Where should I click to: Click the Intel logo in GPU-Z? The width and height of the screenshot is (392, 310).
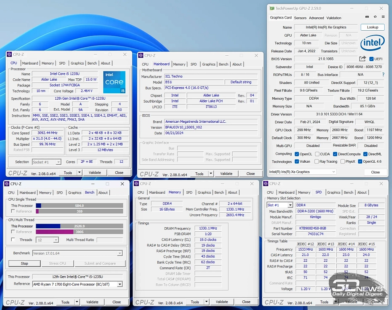point(372,42)
